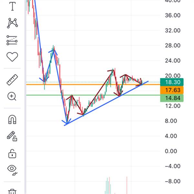Hide all drawings eye icon
This screenshot has height=194, width=194.
pos(12,170)
